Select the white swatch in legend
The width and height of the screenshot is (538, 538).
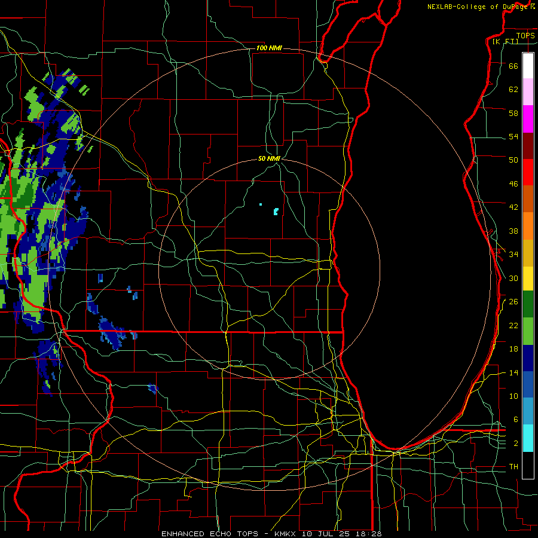pyautogui.click(x=528, y=66)
